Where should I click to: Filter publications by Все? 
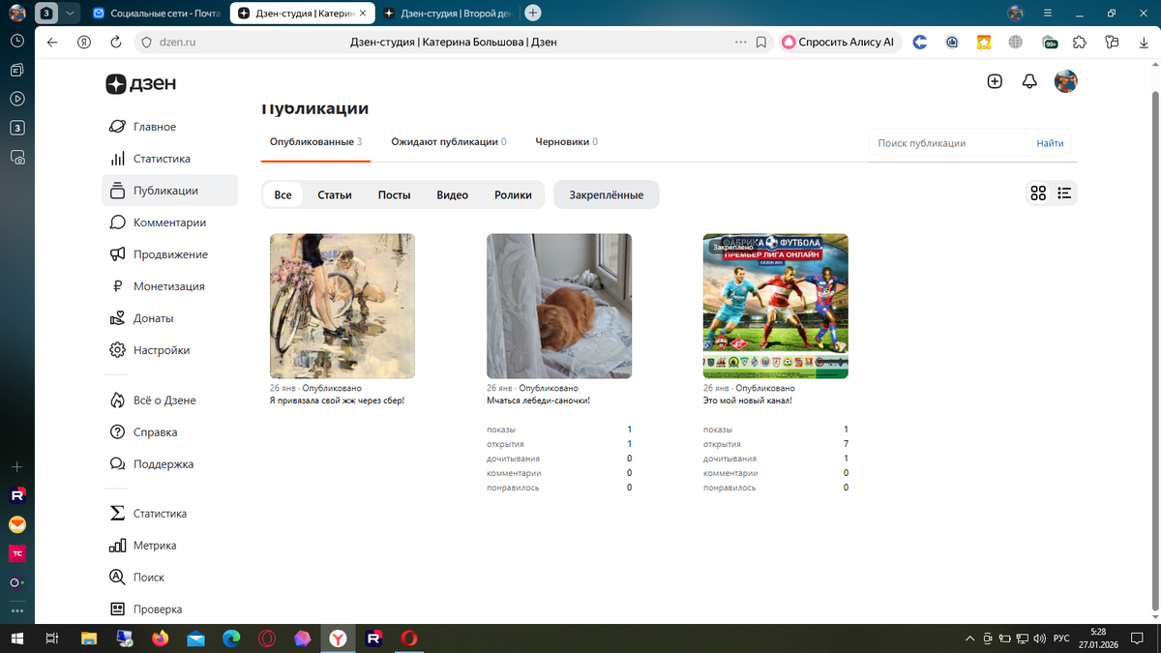coord(283,194)
